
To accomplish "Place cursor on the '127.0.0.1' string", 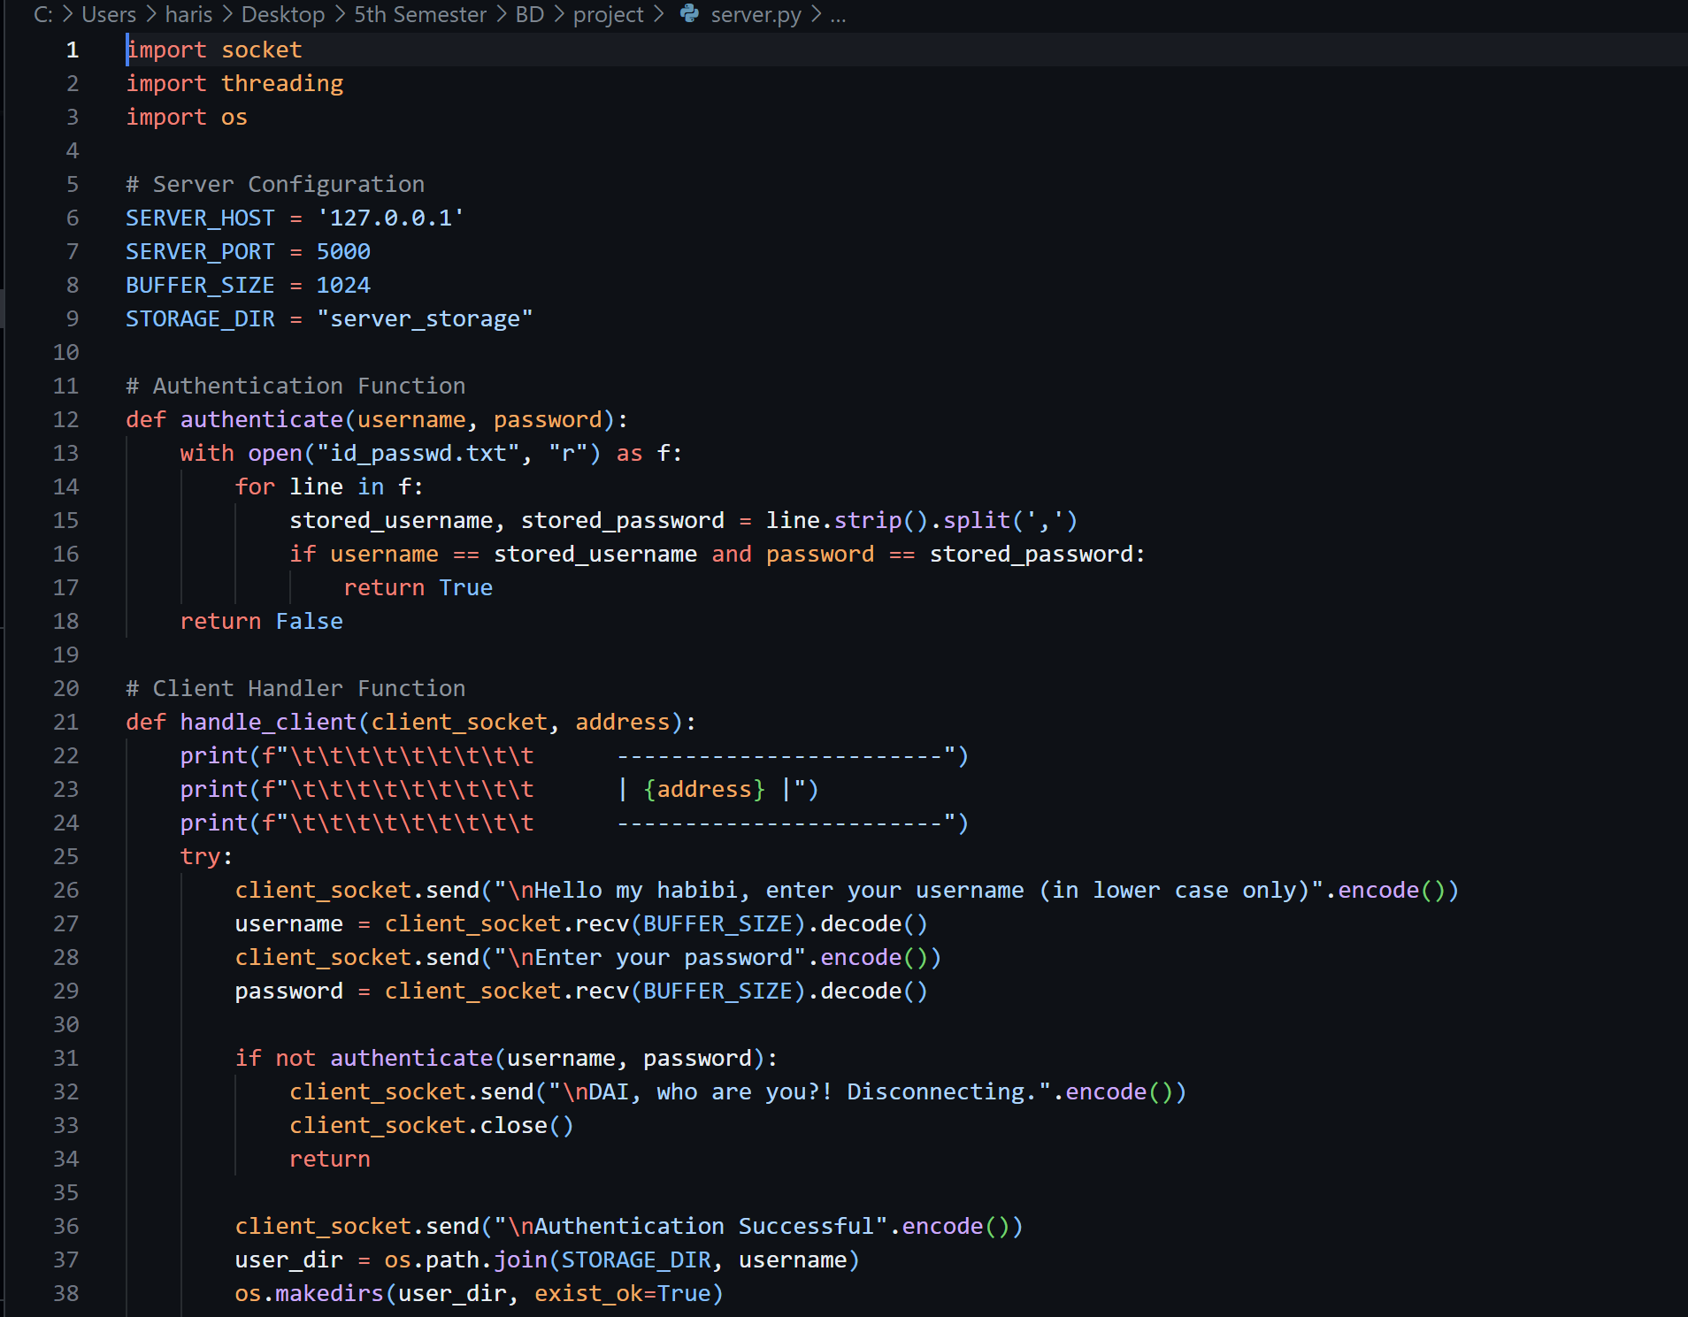I will (x=390, y=218).
